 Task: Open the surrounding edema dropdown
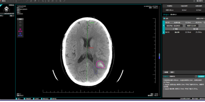click(192, 26)
